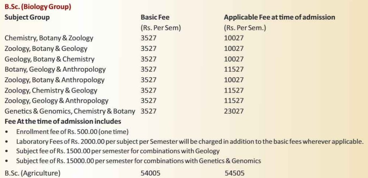Select the first 11527 applicable fee value
The height and width of the screenshot is (178, 368).
[234, 70]
